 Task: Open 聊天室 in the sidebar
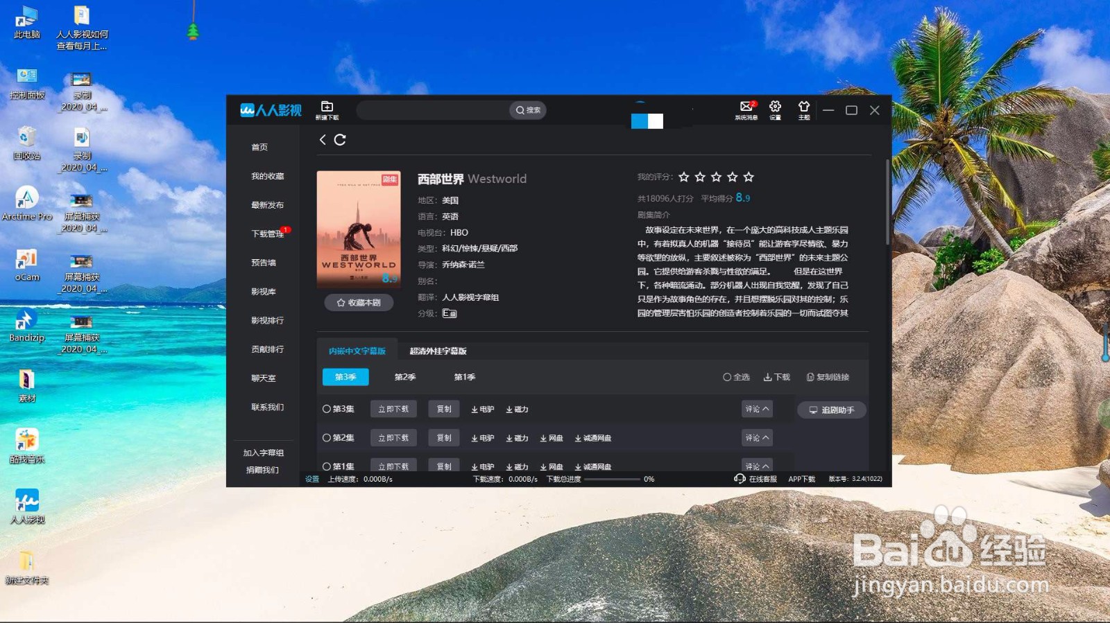pyautogui.click(x=264, y=378)
